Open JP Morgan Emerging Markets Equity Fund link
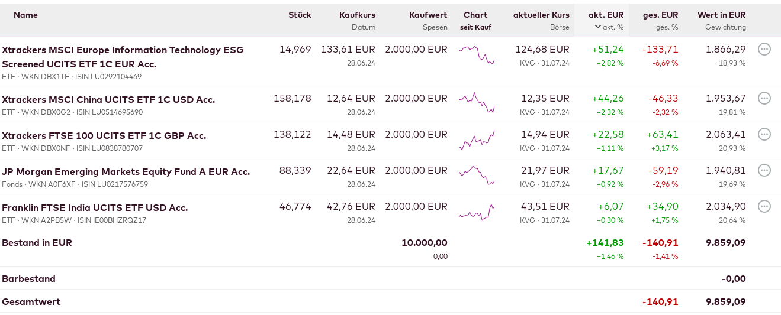This screenshot has width=781, height=315. pos(126,171)
